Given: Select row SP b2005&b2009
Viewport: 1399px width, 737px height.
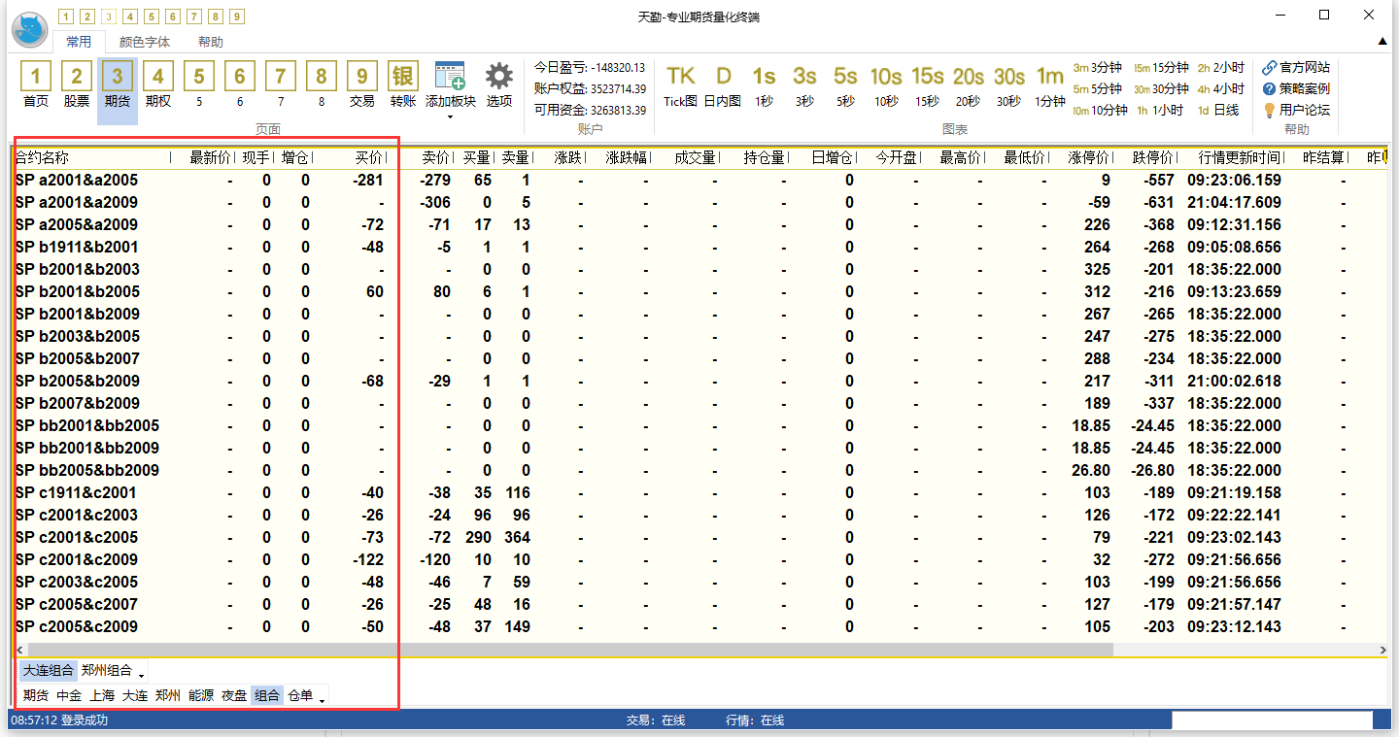Looking at the screenshot, I should (x=700, y=381).
